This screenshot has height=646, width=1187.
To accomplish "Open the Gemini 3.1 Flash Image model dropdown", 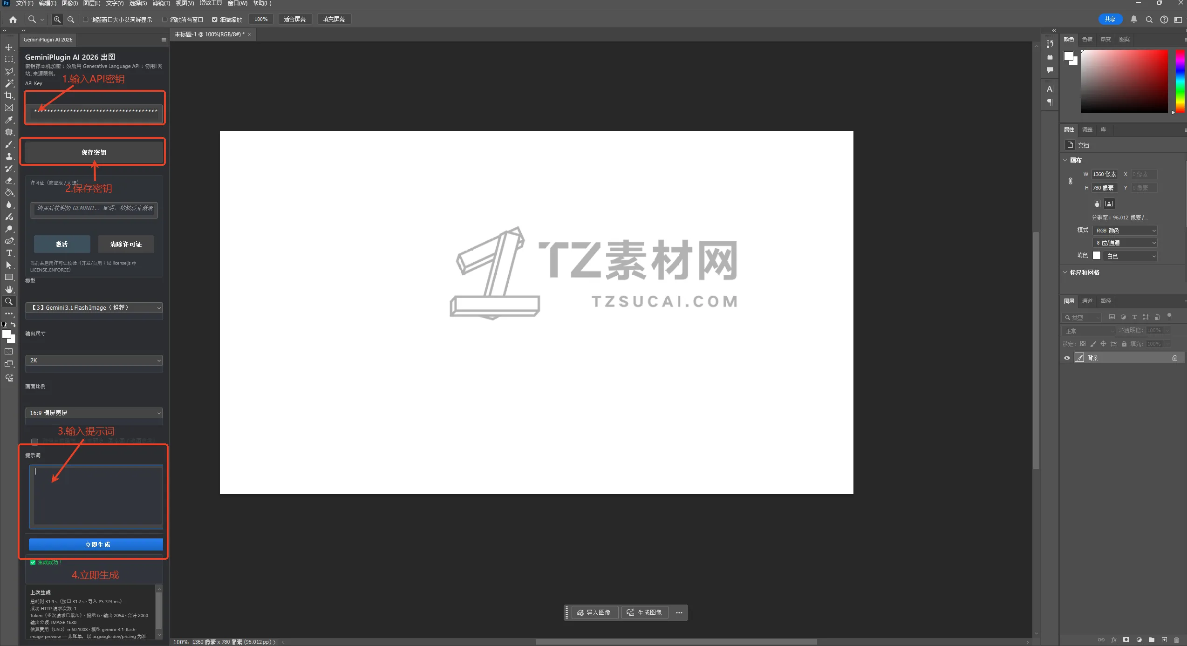I will (x=94, y=308).
